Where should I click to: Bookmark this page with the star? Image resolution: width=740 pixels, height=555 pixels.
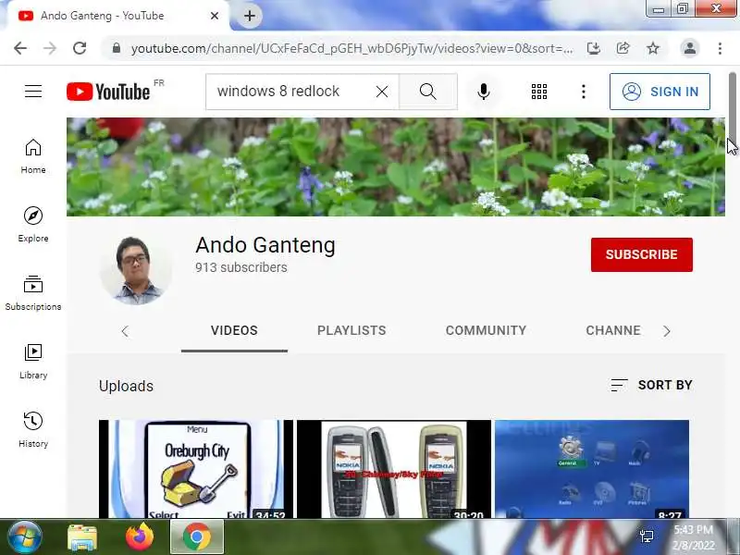tap(653, 48)
